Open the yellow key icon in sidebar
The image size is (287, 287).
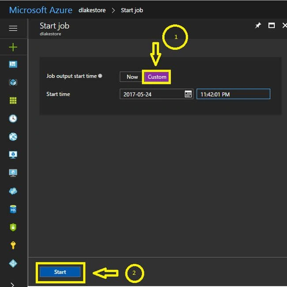point(13,245)
